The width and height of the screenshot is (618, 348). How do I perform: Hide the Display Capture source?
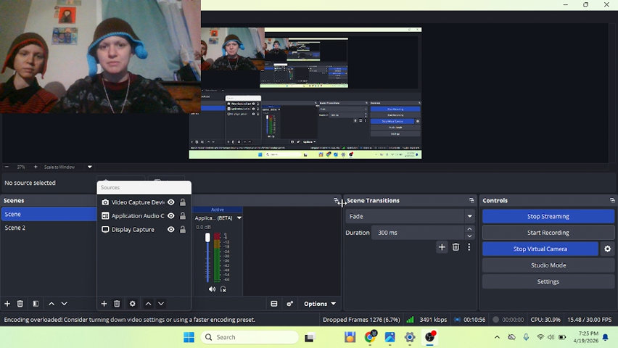click(170, 229)
